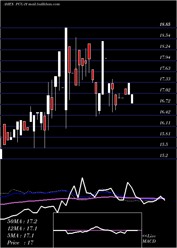
Task: Click the last white candlestick on the right
Action: 132,99
